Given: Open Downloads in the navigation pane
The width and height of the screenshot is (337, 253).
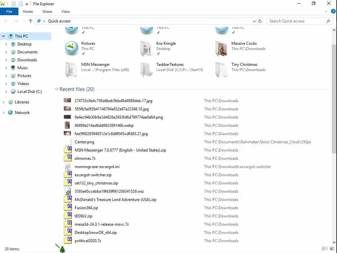Looking at the screenshot, I should click(27, 60).
